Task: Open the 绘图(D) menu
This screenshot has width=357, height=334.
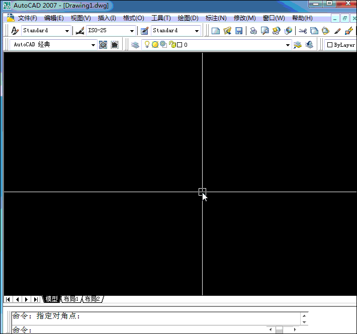Action: pyautogui.click(x=188, y=18)
